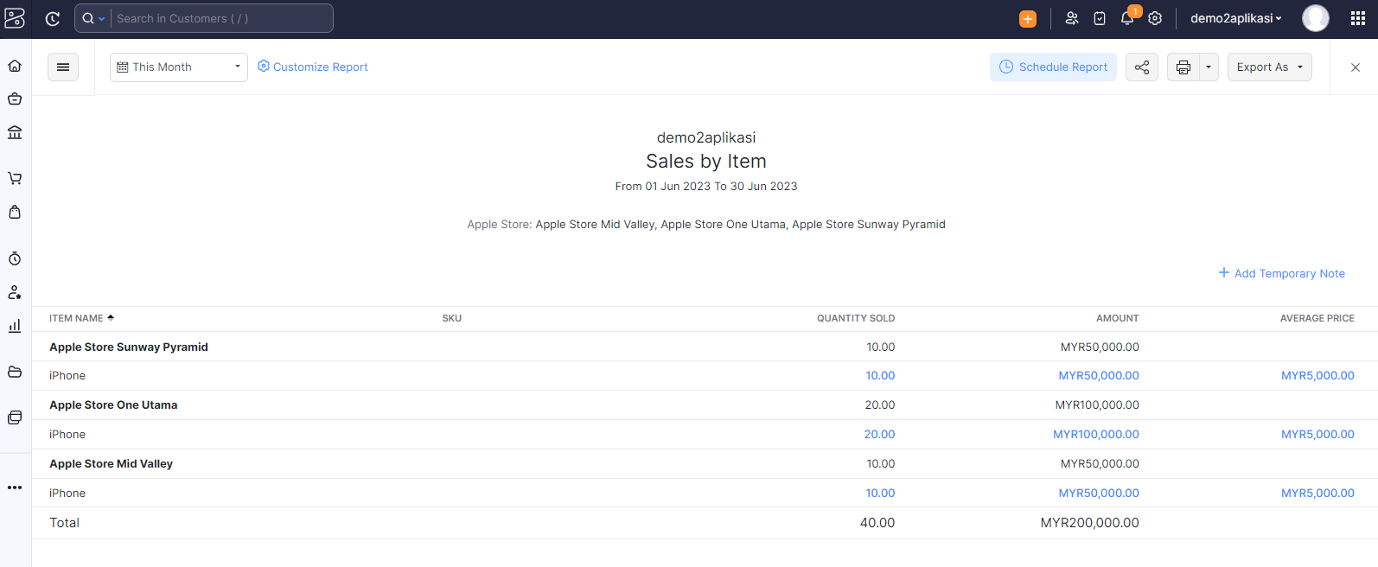Screen dimensions: 1378x567
Task: Click the AVERAGE PRICE column header
Action: click(1317, 318)
